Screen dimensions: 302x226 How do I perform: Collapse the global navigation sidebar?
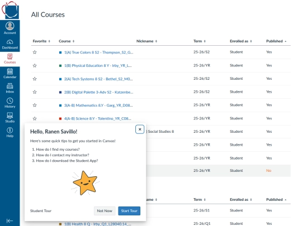coord(10,221)
